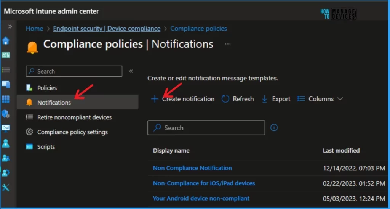Collapse the side menu with double arrow
390x209 pixels.
[x=131, y=71]
